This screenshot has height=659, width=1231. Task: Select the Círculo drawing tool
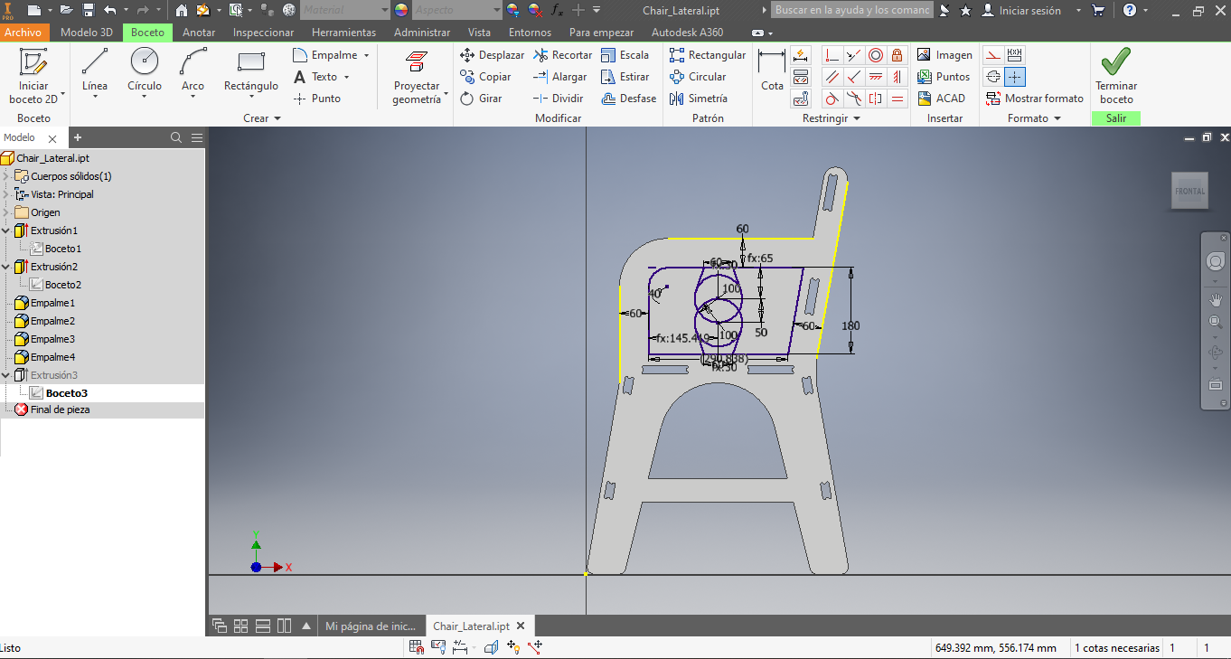[x=145, y=62]
